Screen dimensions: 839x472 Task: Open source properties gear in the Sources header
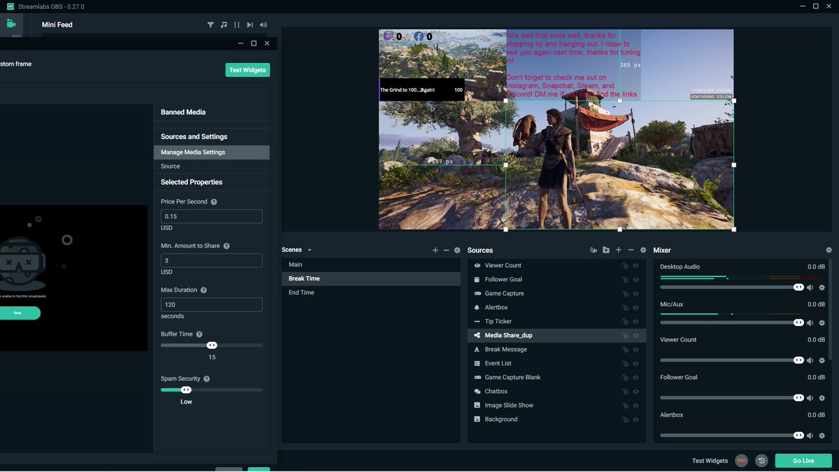(643, 250)
